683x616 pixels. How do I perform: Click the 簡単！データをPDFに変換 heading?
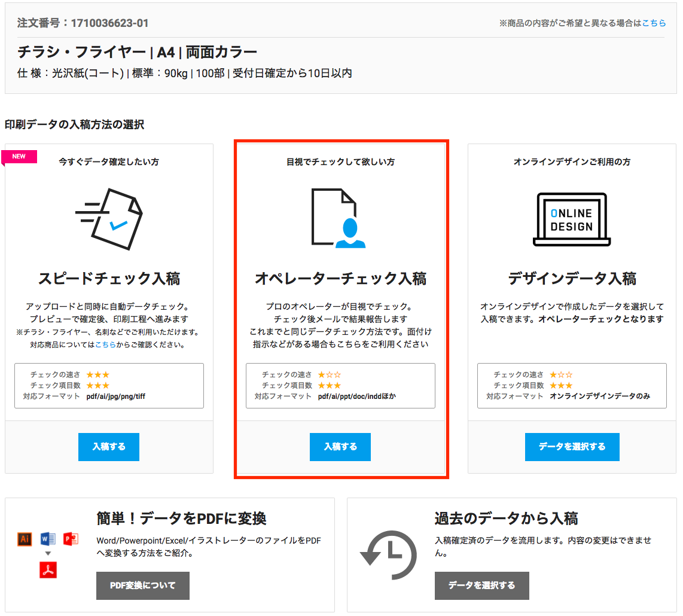click(x=181, y=518)
